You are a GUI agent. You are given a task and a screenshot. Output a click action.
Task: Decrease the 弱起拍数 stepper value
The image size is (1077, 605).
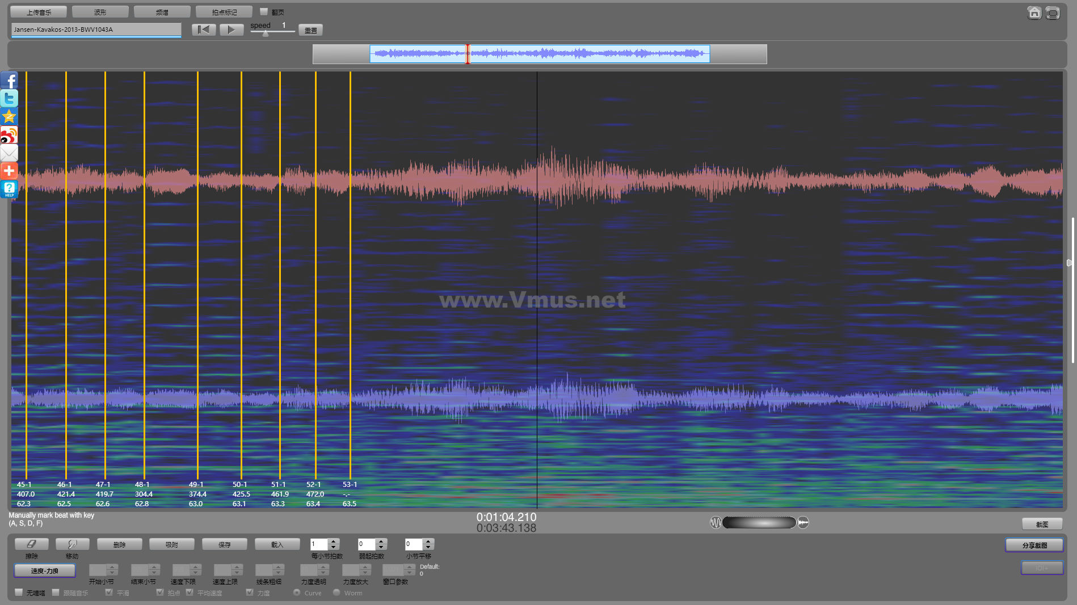(381, 547)
